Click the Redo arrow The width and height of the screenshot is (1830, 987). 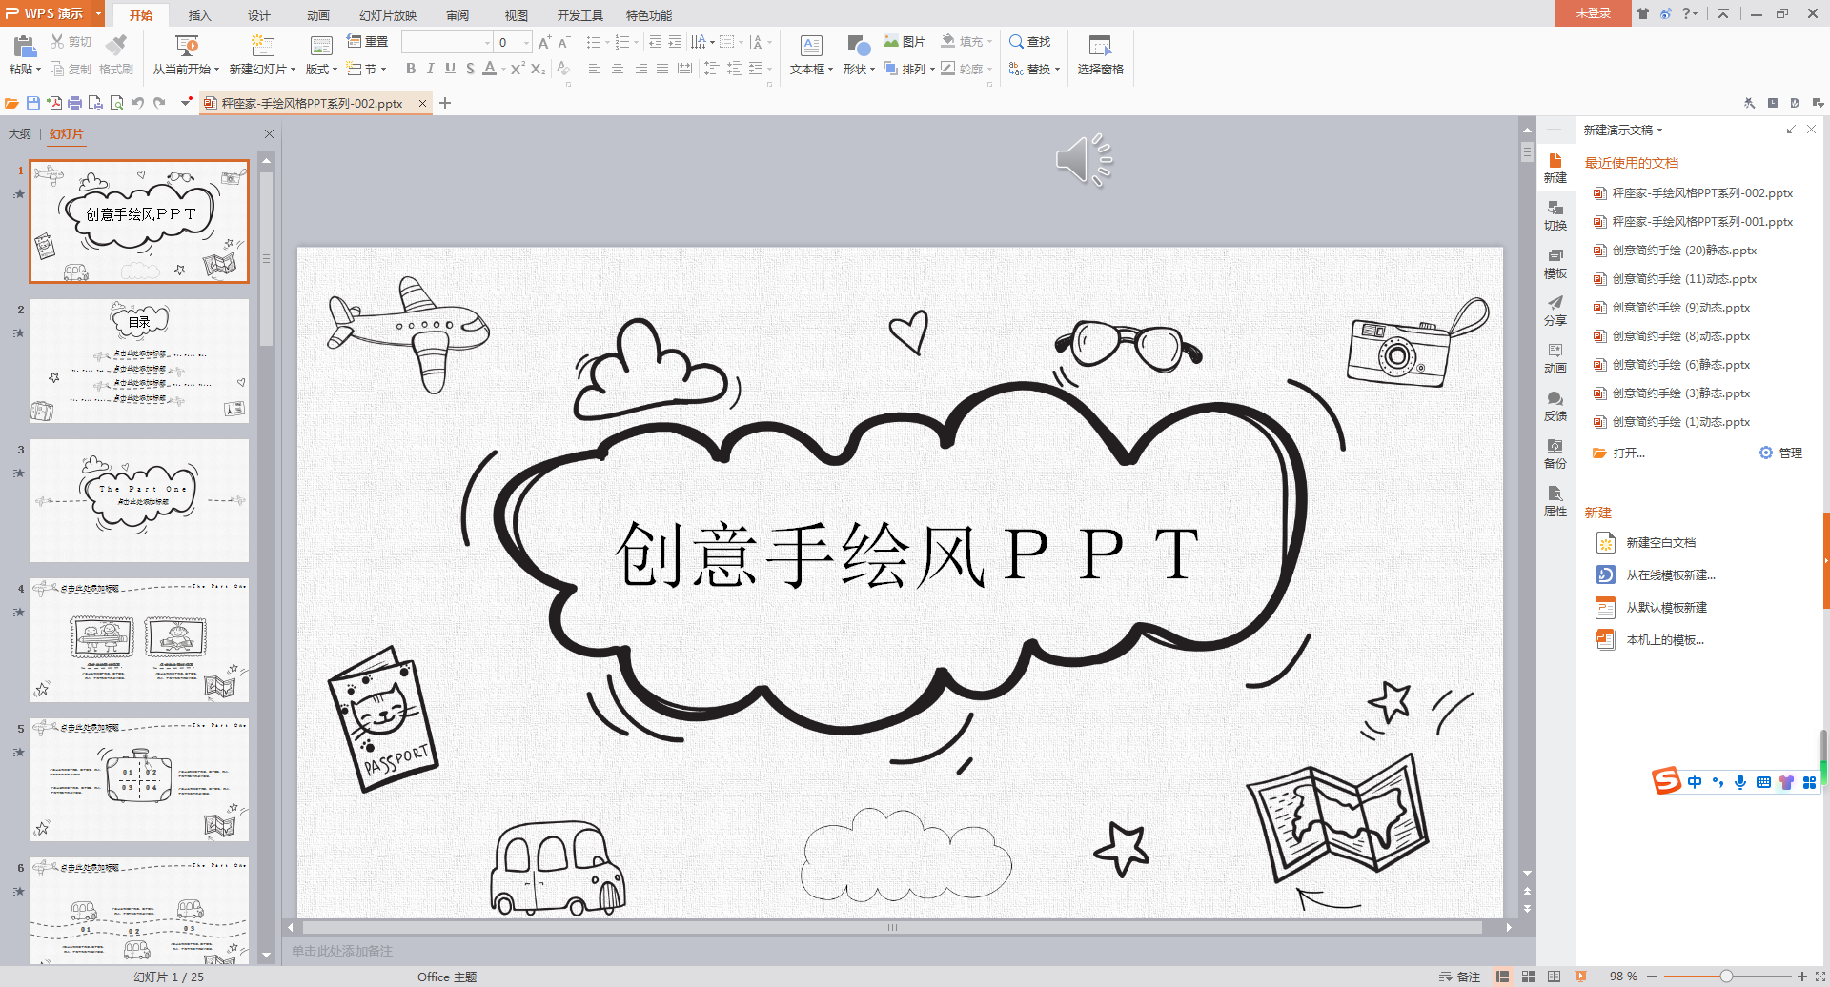159,103
